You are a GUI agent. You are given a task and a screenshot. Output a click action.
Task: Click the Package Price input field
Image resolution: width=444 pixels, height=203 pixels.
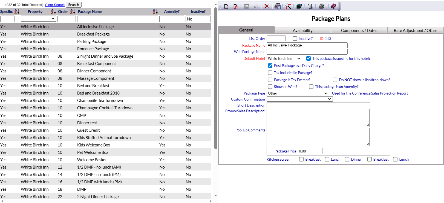tap(310, 151)
